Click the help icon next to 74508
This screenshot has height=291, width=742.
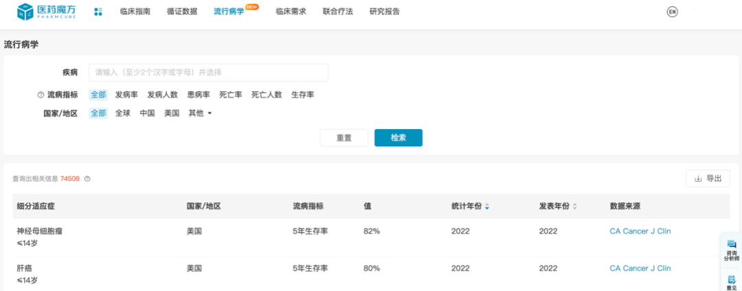(87, 179)
